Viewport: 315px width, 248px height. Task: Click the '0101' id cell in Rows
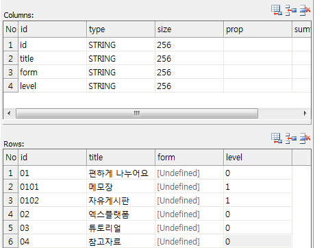[52, 186]
